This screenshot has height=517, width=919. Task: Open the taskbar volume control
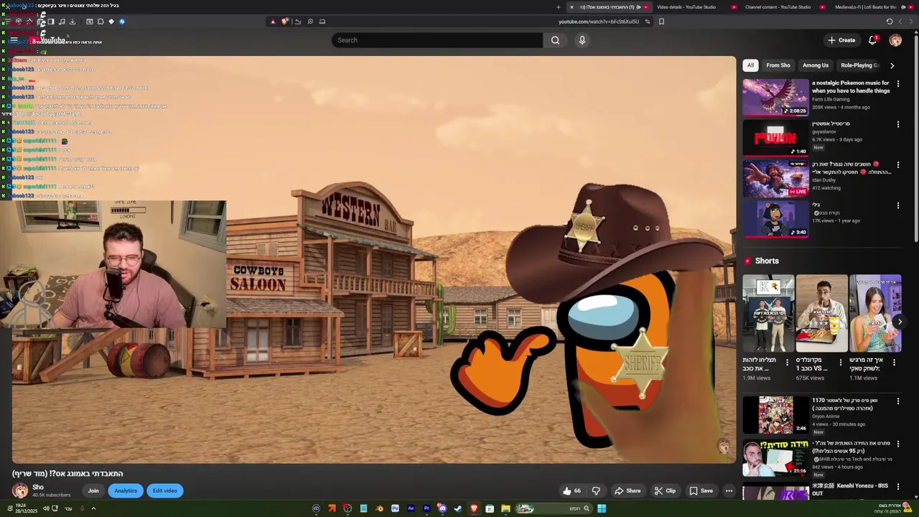(46, 508)
